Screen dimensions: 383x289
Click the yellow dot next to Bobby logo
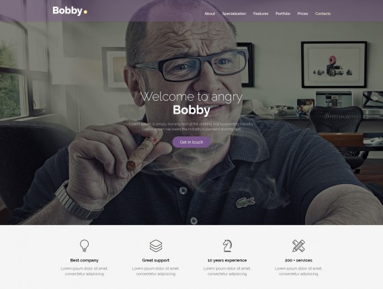point(85,11)
